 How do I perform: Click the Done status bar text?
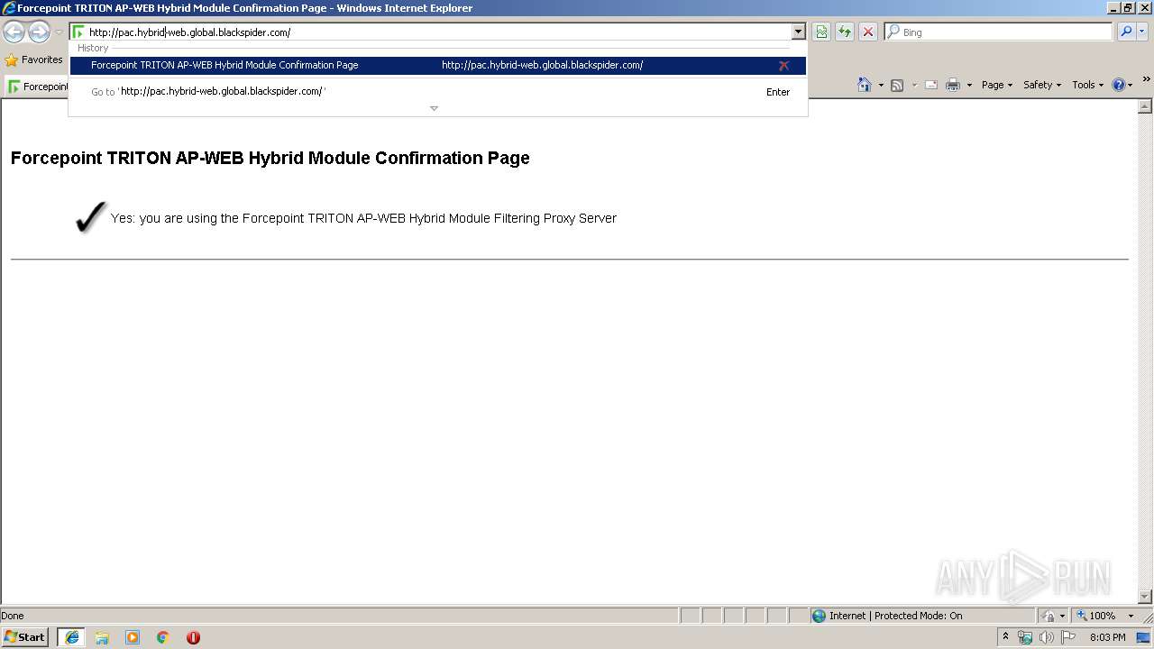[13, 616]
